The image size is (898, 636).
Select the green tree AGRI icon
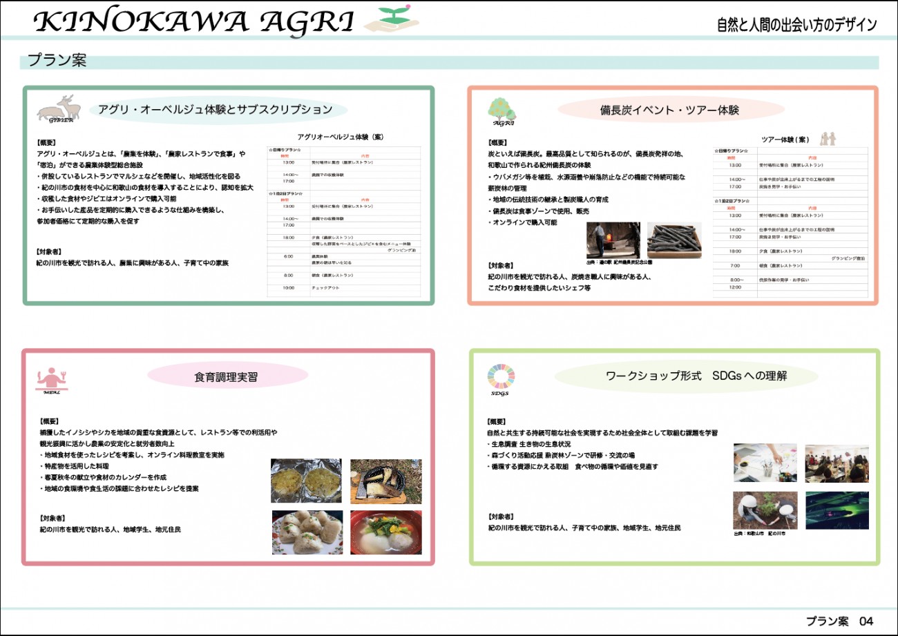501,110
